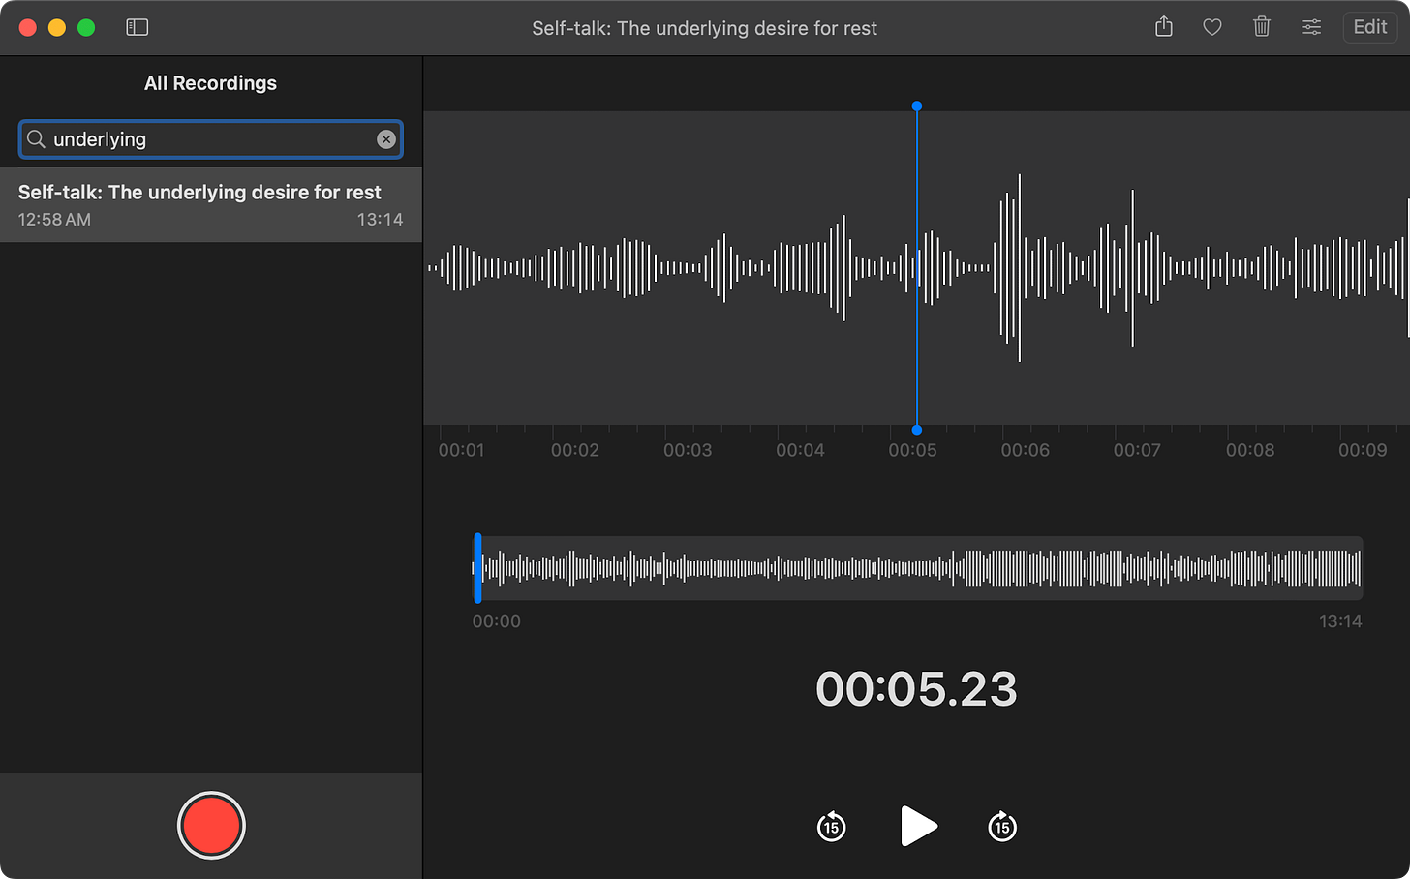Toggle the sidebar visibility icon

point(137,27)
